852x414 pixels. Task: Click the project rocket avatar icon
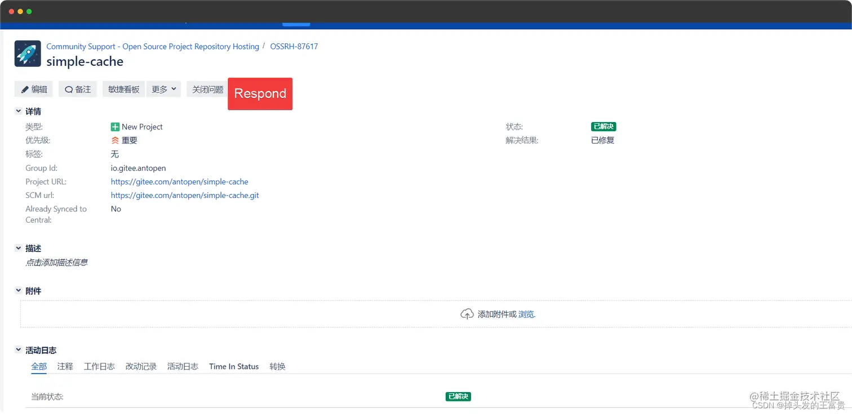28,53
